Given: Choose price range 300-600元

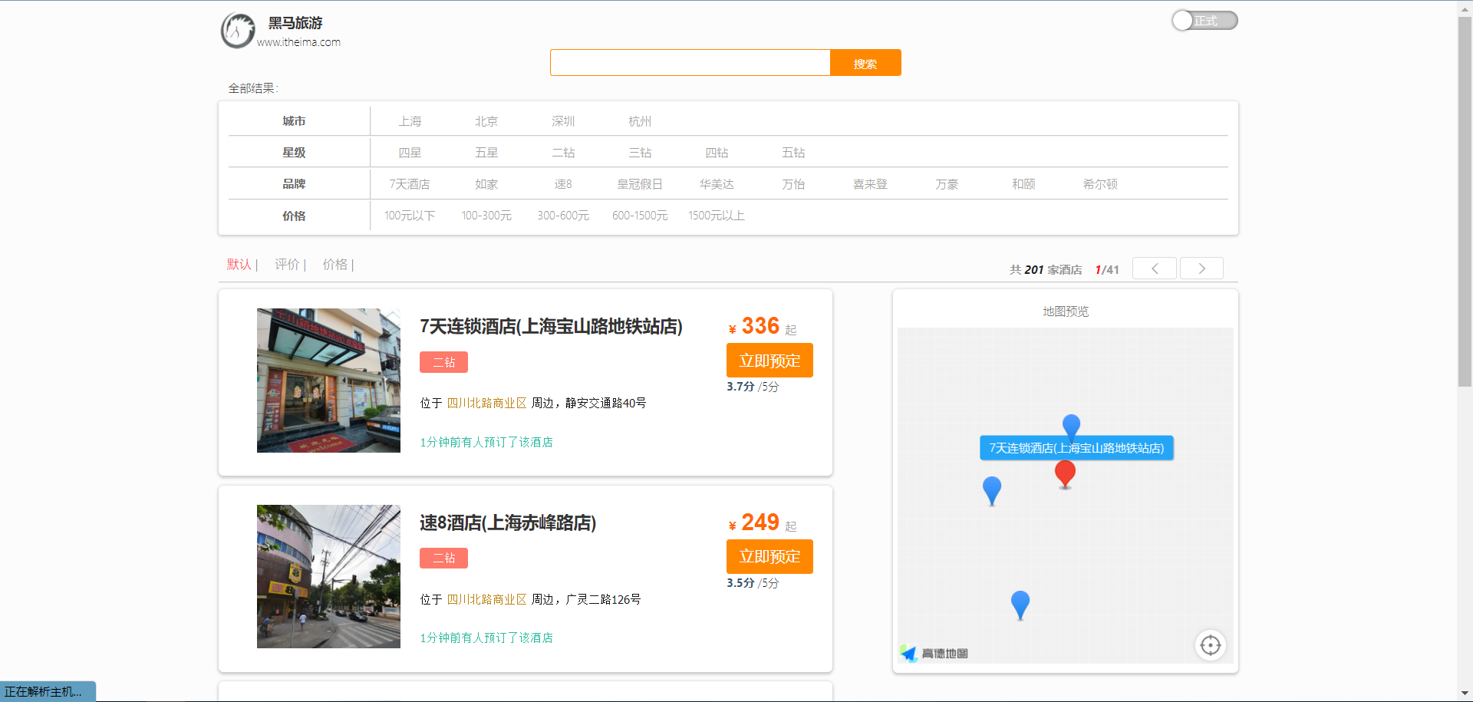Looking at the screenshot, I should pos(563,216).
